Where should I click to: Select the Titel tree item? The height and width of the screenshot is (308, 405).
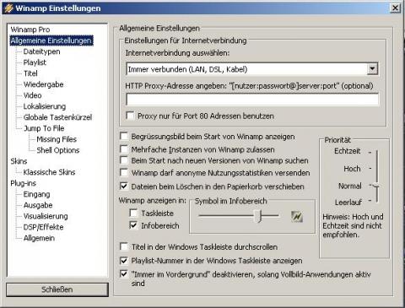point(30,73)
